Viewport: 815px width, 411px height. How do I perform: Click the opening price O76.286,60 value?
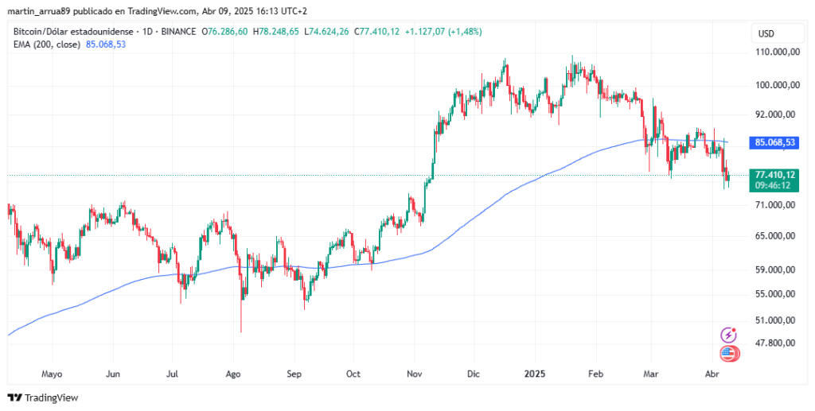coord(227,32)
